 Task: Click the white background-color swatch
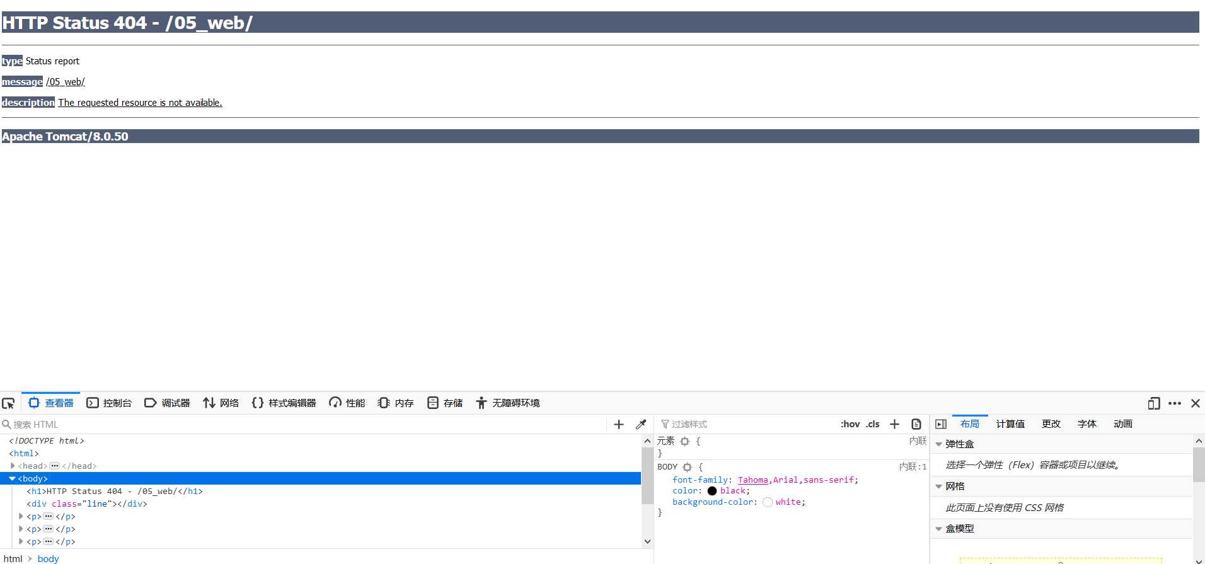coord(768,502)
